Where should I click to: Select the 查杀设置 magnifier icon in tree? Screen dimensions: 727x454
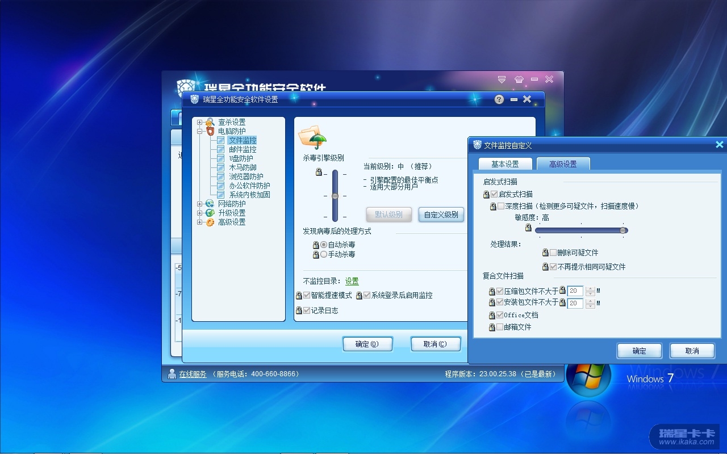(x=210, y=122)
